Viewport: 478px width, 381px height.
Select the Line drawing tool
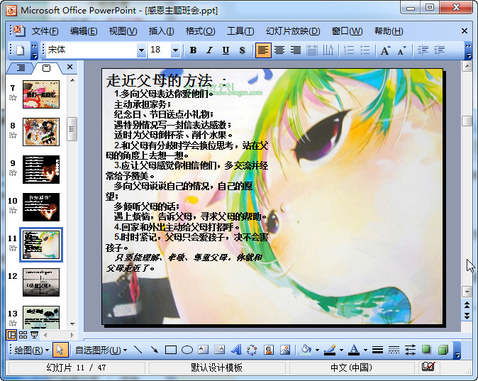(x=138, y=350)
